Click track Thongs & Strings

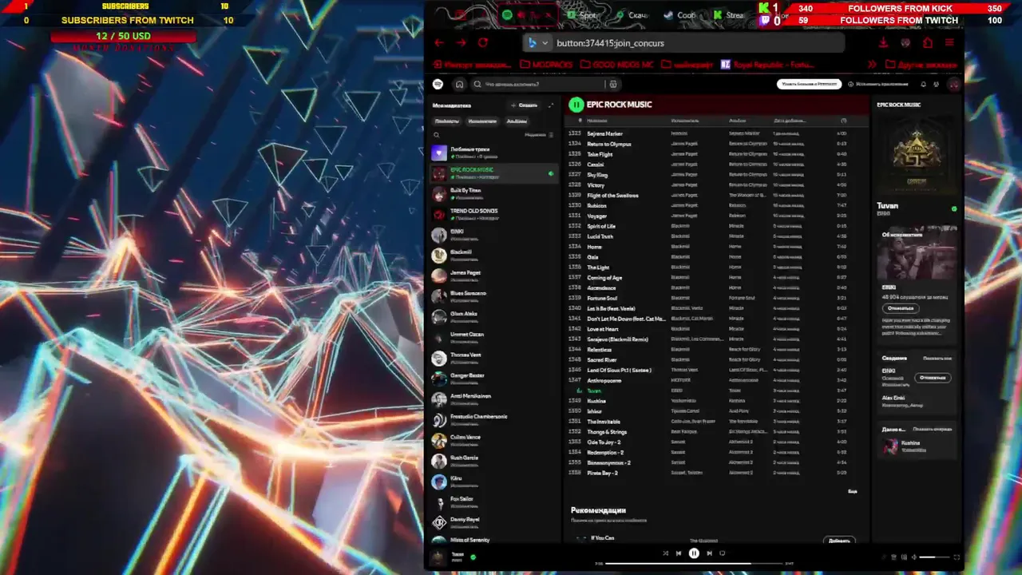click(607, 432)
